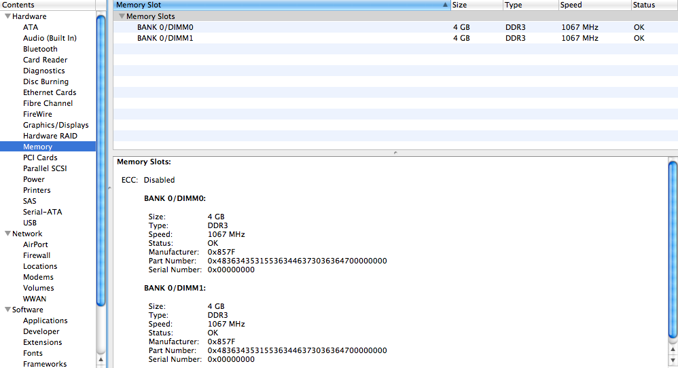Click 1067 MHz speed cell for DIMM1 row
Image resolution: width=678 pixels, height=368 pixels.
(580, 38)
